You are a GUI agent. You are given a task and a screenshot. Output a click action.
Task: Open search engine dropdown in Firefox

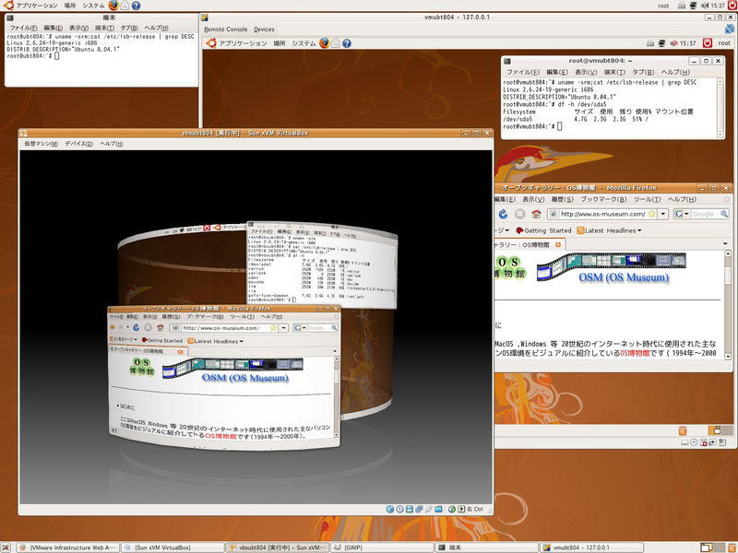tap(682, 214)
